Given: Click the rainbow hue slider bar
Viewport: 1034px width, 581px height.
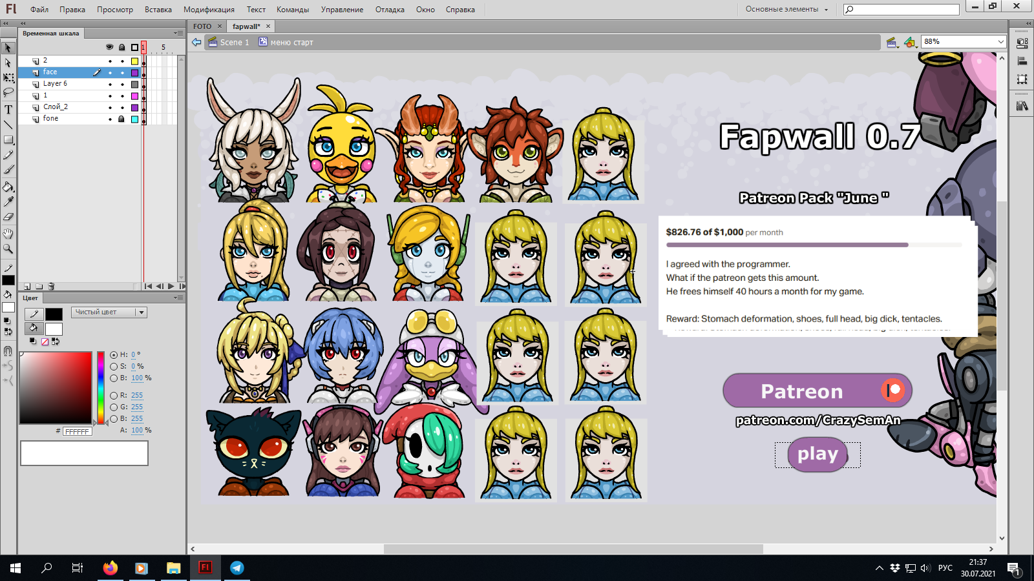Looking at the screenshot, I should [x=101, y=388].
